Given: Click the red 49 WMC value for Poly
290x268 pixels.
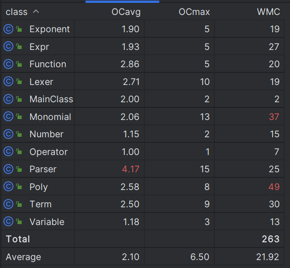Looking at the screenshot, I should [274, 187].
